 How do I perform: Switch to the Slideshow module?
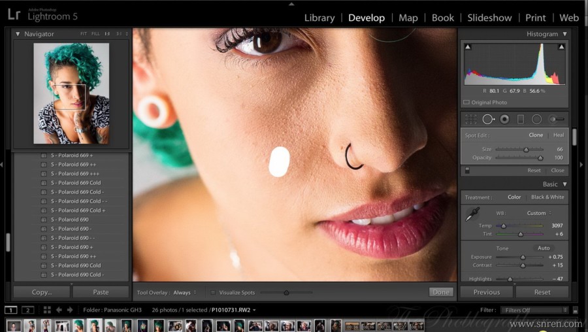coord(489,18)
